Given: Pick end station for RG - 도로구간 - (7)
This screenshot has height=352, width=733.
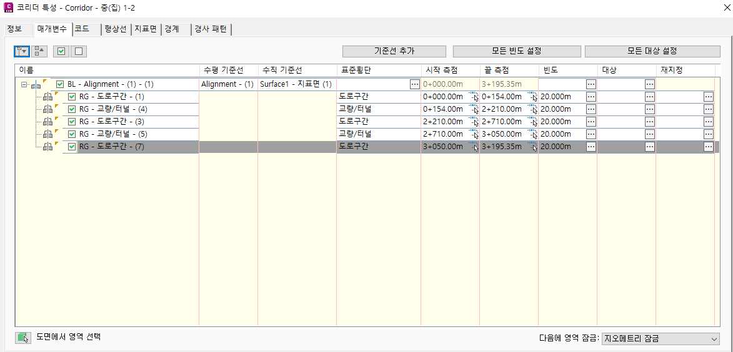Looking at the screenshot, I should (532, 147).
